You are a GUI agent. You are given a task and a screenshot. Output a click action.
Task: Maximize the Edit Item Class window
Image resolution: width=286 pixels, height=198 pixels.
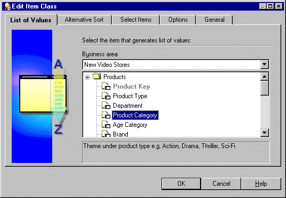270,6
